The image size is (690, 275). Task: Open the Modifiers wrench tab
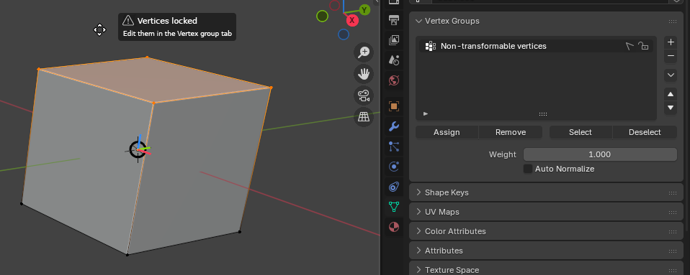pos(394,126)
